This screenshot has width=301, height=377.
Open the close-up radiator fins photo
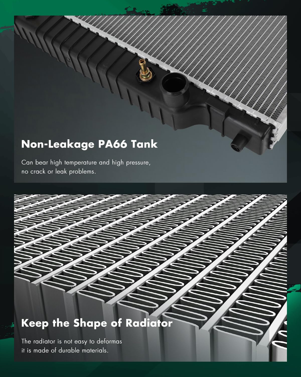[x=150, y=278]
